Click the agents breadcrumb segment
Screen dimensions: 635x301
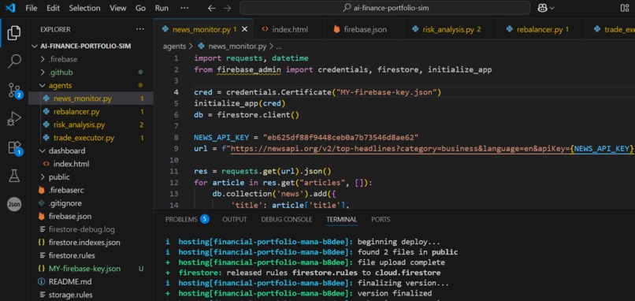pos(174,46)
